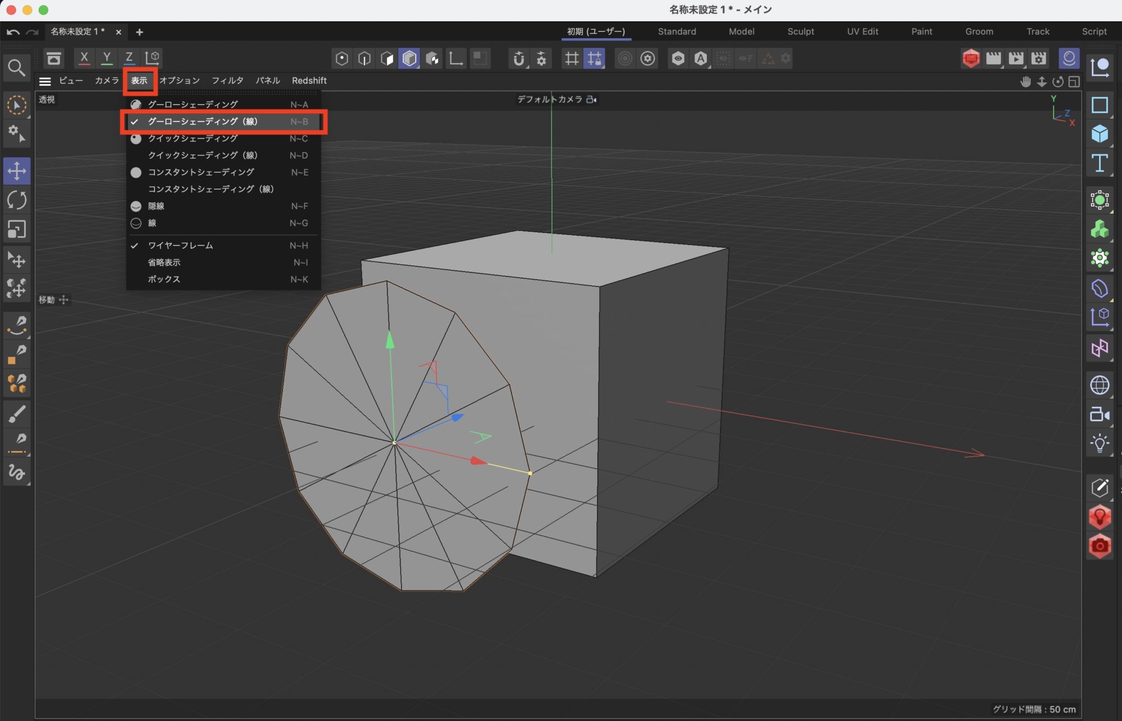The height and width of the screenshot is (721, 1122).
Task: Add a Text spline object
Action: click(x=1099, y=163)
